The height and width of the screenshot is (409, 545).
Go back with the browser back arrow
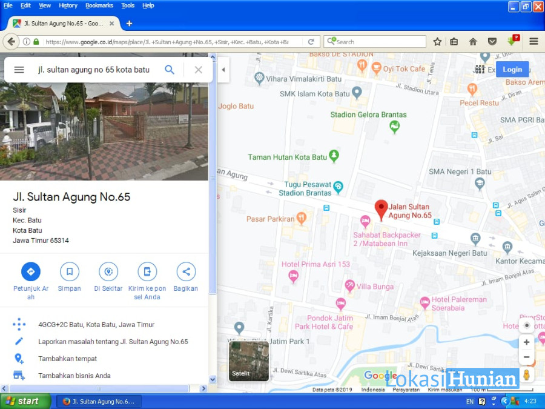(x=11, y=42)
